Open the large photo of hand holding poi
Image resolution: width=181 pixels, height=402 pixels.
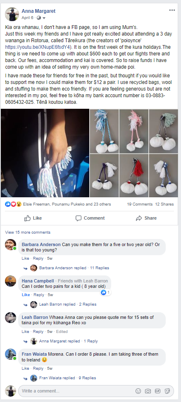click(45, 153)
